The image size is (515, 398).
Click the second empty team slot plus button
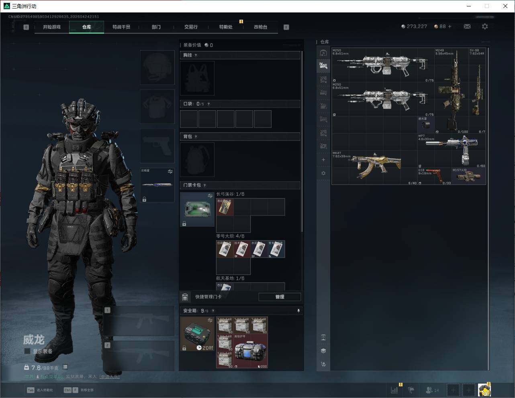(x=468, y=390)
